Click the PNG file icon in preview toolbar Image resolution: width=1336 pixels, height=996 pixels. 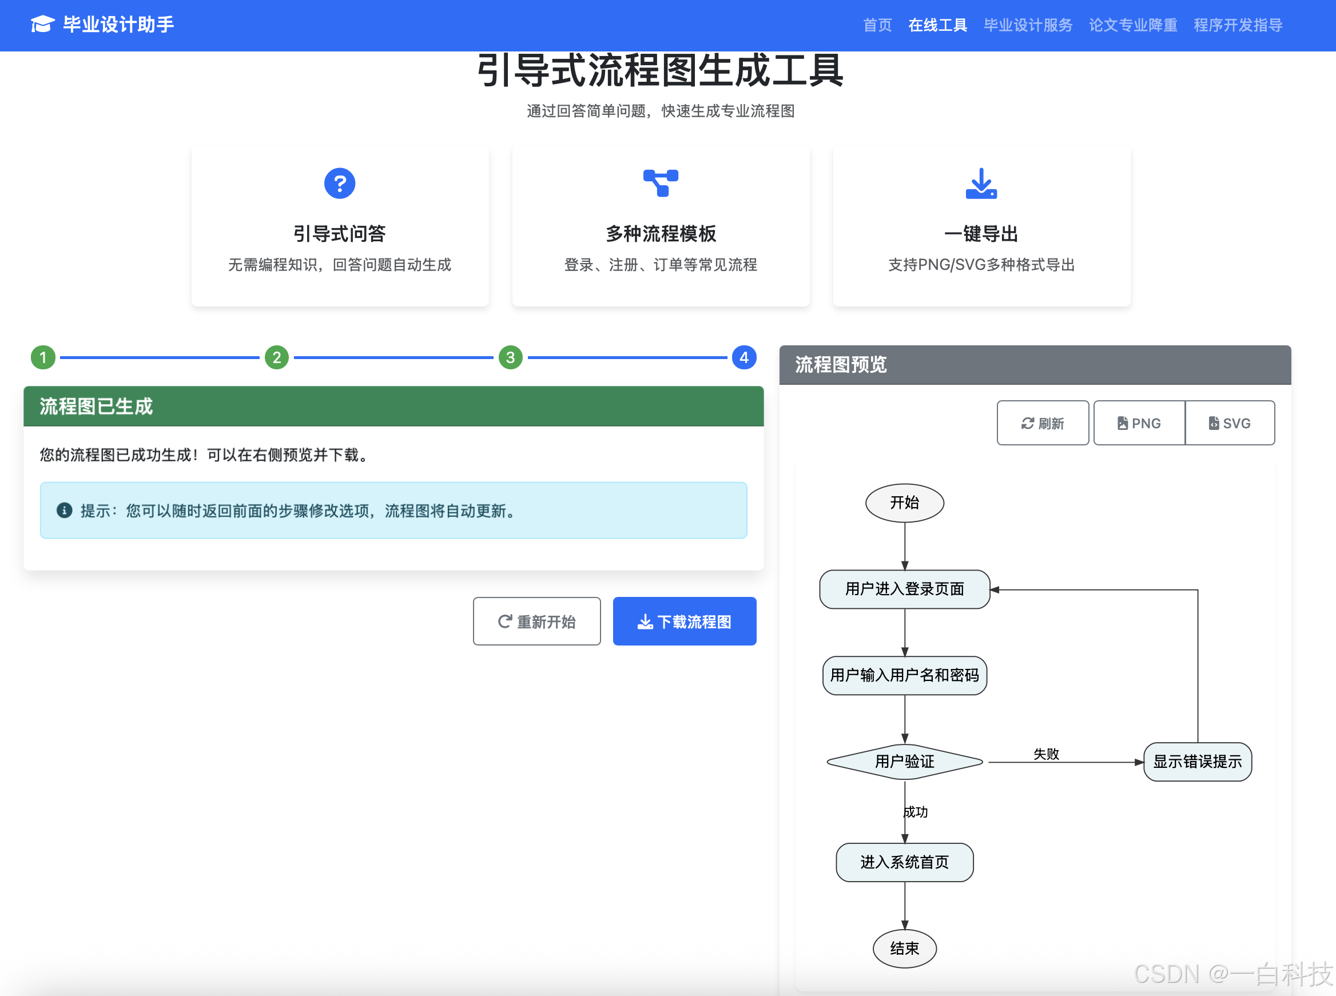coord(1123,423)
